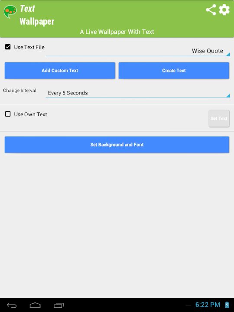Tap Set Background and Font button

117,145
